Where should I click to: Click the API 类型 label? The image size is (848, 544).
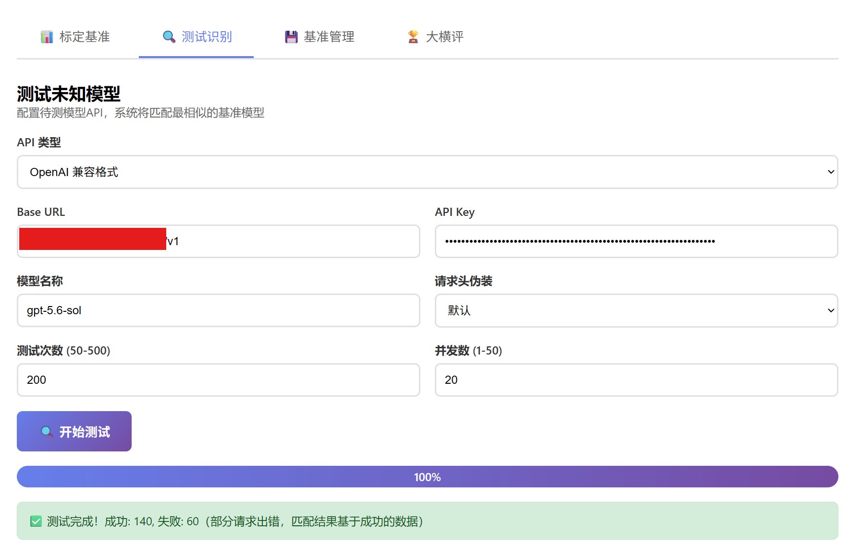pyautogui.click(x=39, y=142)
